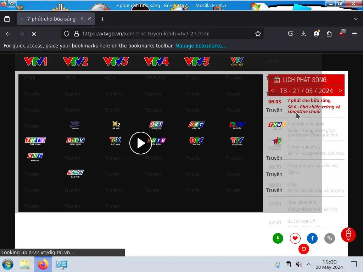
Task: Click the red mouse scroll-down button
Action: [x=348, y=234]
